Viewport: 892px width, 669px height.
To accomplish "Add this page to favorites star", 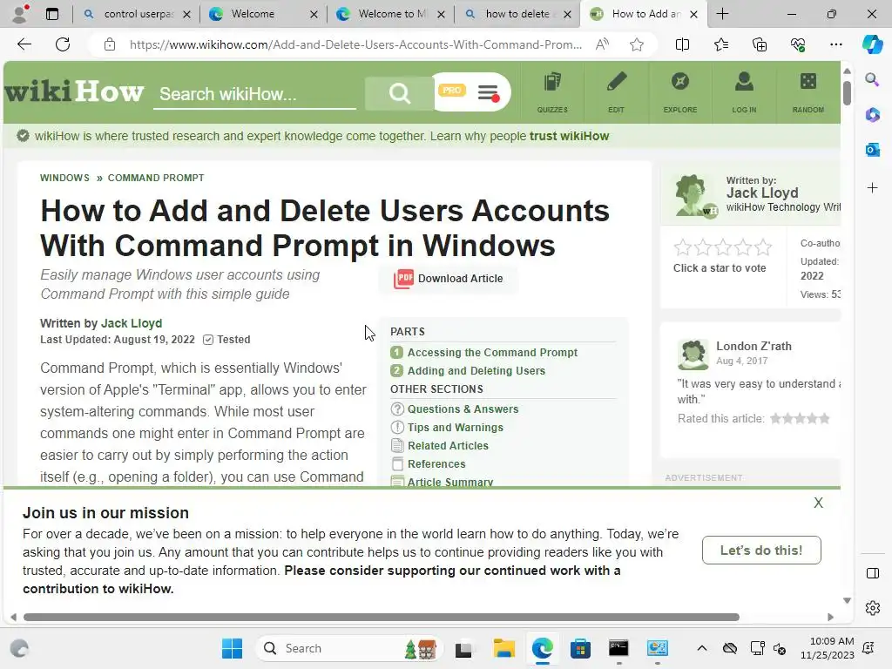I will 637,44.
